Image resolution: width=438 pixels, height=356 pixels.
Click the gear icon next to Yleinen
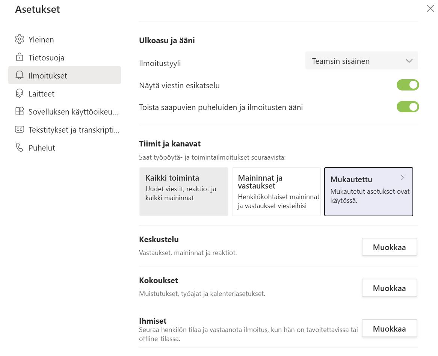[x=19, y=39]
